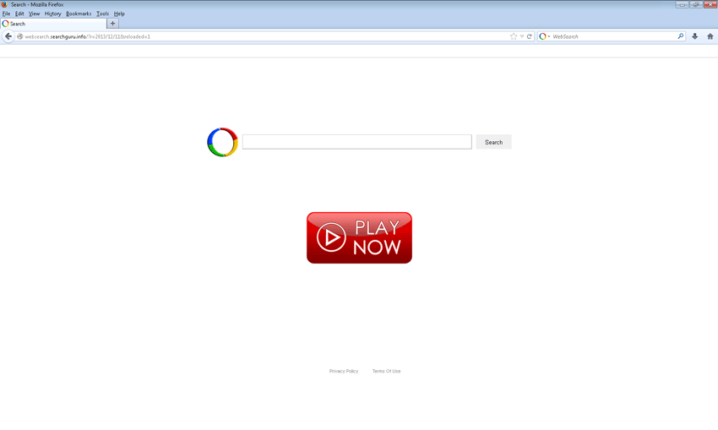Go to the Home page icon

pyautogui.click(x=710, y=36)
